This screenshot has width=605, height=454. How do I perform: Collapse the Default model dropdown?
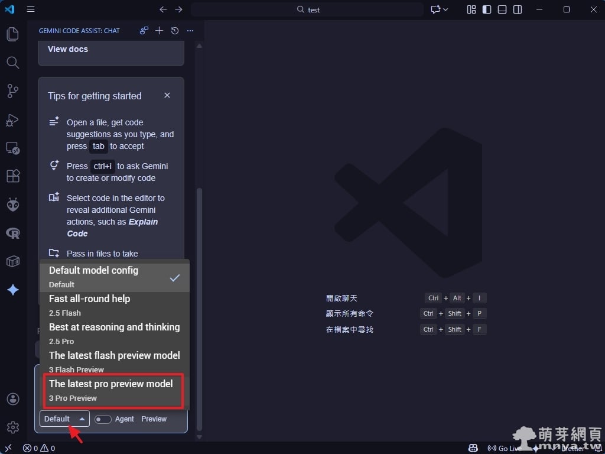64,419
